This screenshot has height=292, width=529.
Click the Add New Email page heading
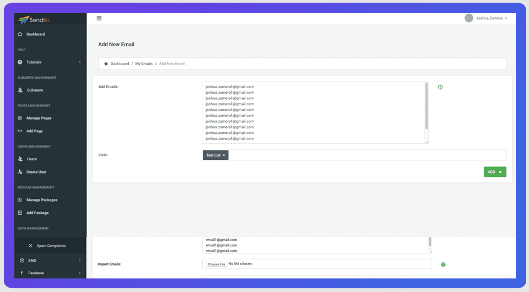[116, 44]
